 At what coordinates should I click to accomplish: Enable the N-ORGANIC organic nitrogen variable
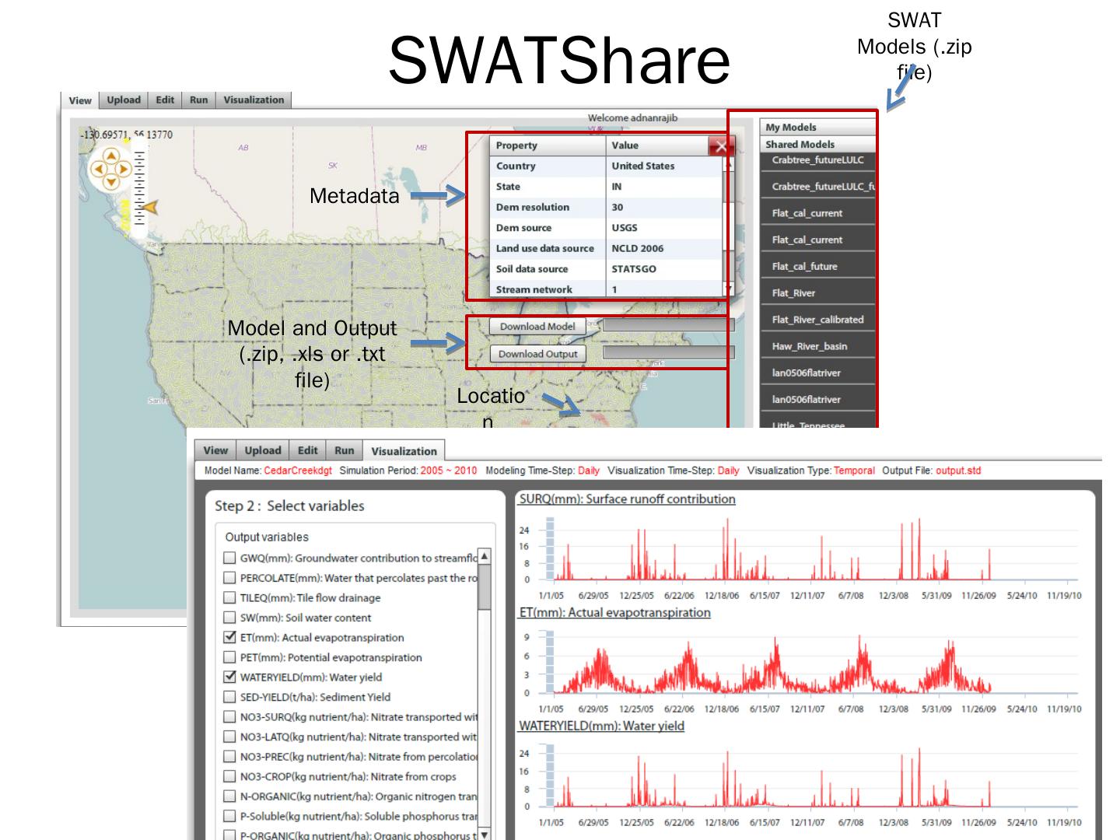229,796
